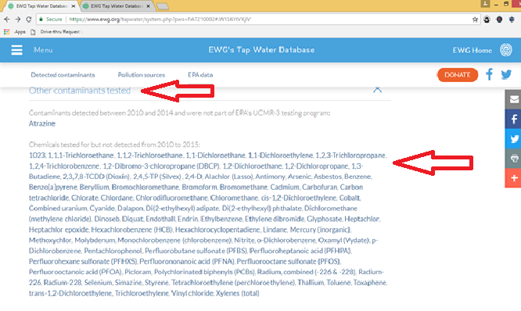This screenshot has height=311, width=521.
Task: Open the Toxaphene link
Action: (370, 283)
